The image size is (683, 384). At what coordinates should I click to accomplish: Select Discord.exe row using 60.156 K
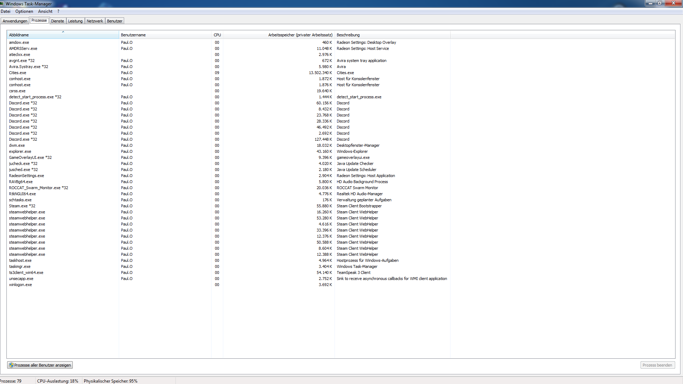tap(228, 103)
